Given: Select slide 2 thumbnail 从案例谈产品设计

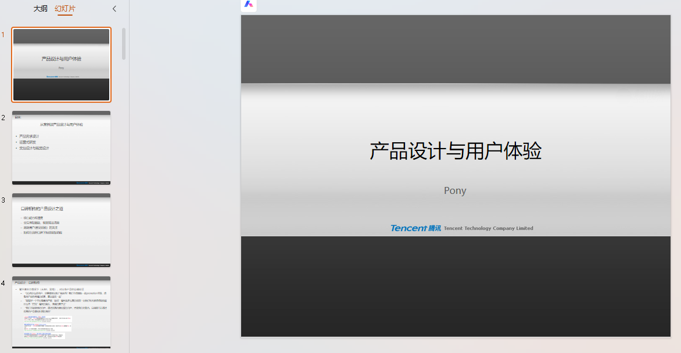Looking at the screenshot, I should (61, 147).
